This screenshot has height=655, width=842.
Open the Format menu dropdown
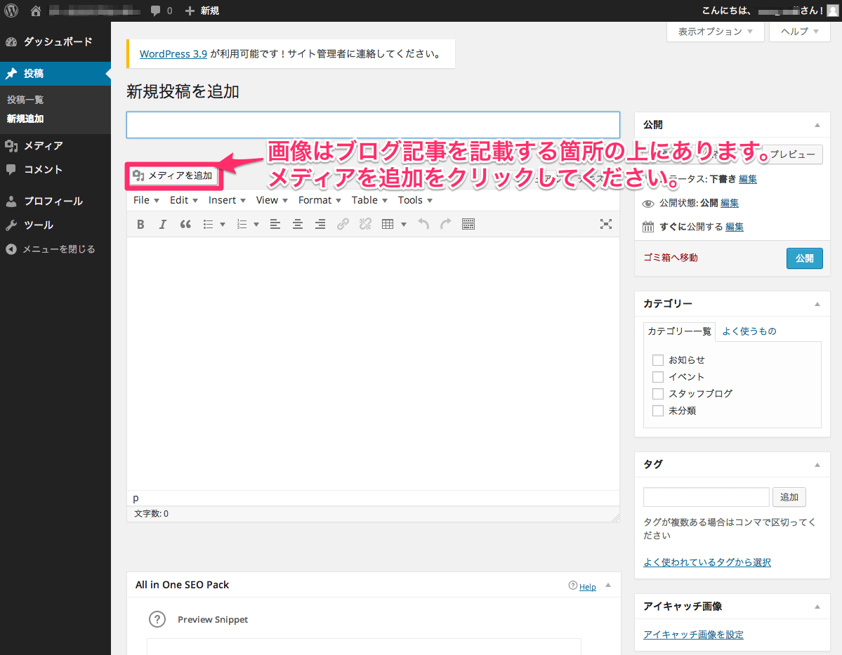coord(320,200)
